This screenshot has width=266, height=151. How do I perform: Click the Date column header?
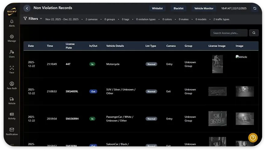(31, 46)
